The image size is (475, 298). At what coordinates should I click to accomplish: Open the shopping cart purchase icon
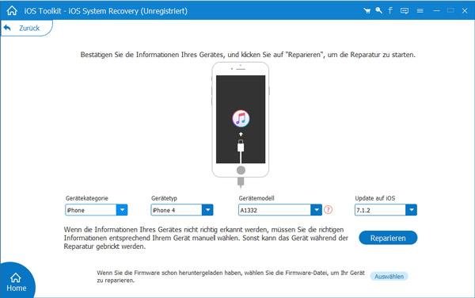coord(367,11)
